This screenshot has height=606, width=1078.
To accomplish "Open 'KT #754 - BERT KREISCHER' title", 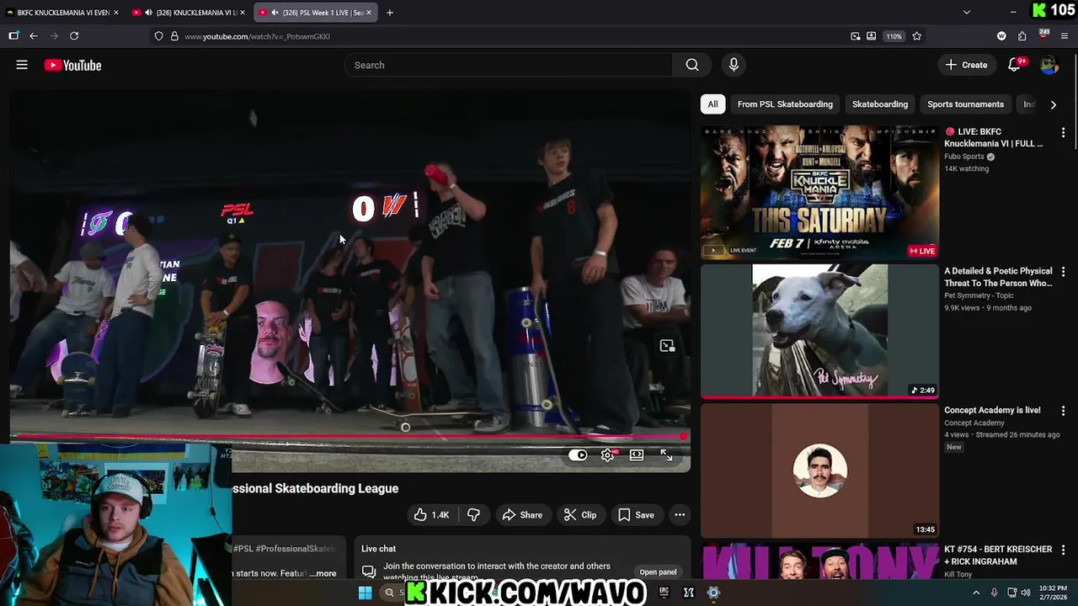I will [x=998, y=555].
